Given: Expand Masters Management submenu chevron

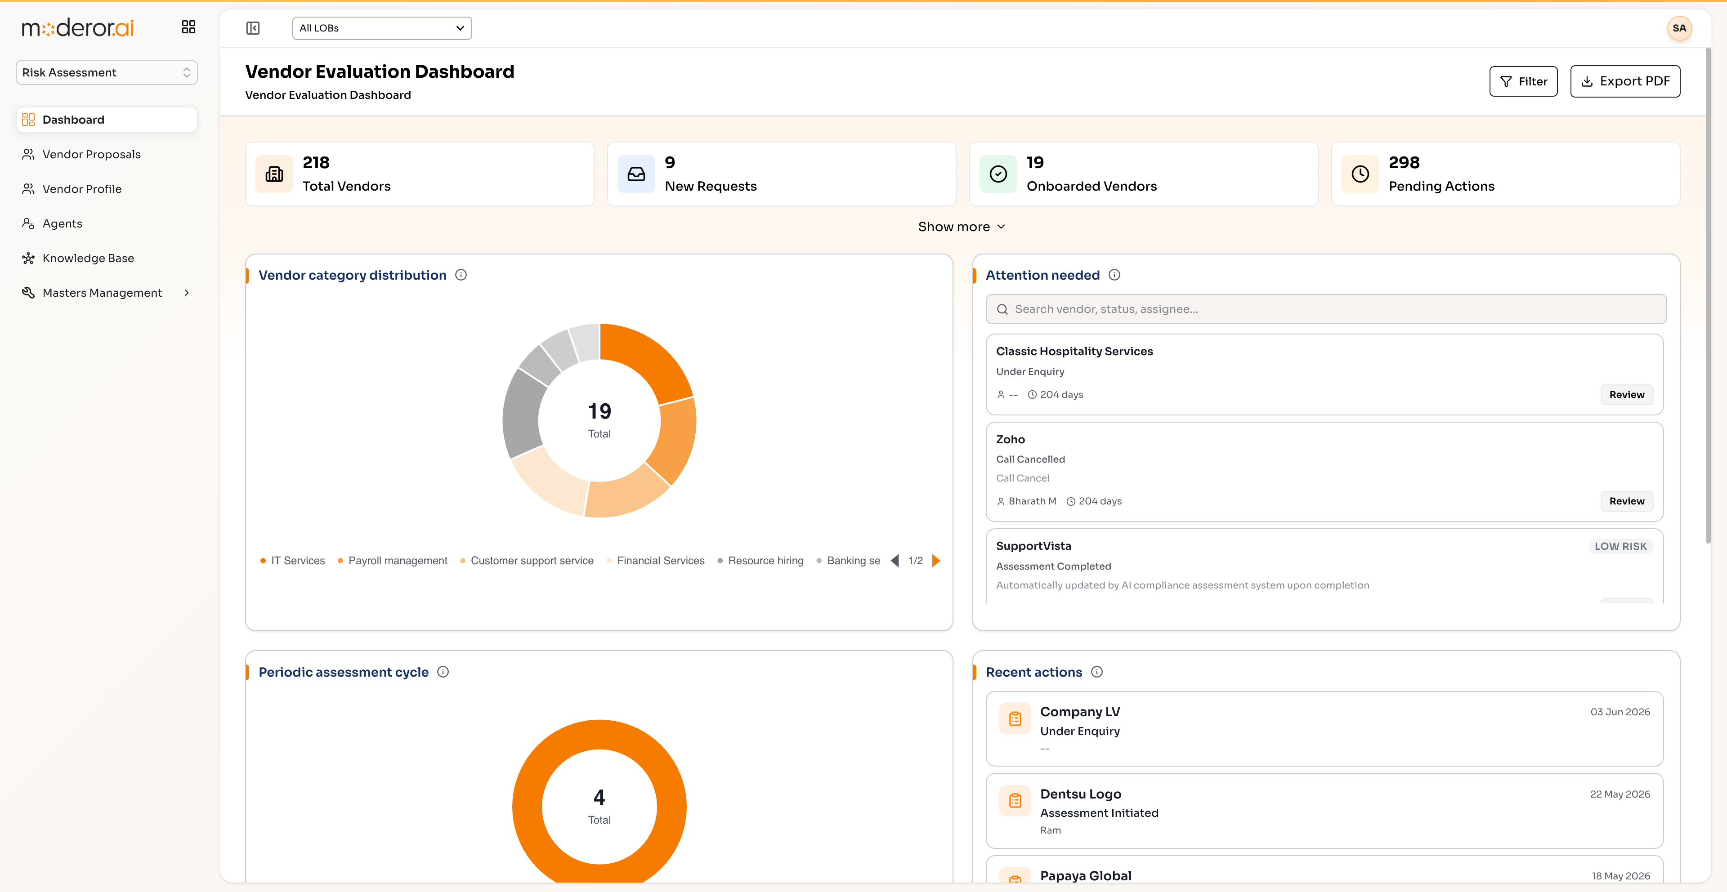Looking at the screenshot, I should [x=186, y=293].
